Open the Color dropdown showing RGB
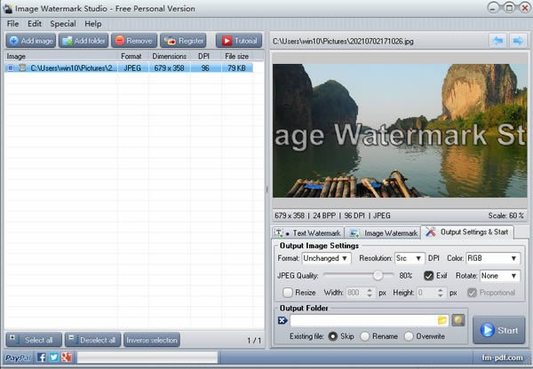The width and height of the screenshot is (533, 369). tap(493, 258)
